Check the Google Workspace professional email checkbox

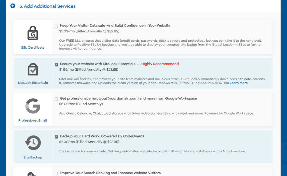click(56, 99)
